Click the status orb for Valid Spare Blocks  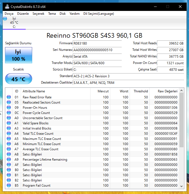pyautogui.click(x=9, y=123)
